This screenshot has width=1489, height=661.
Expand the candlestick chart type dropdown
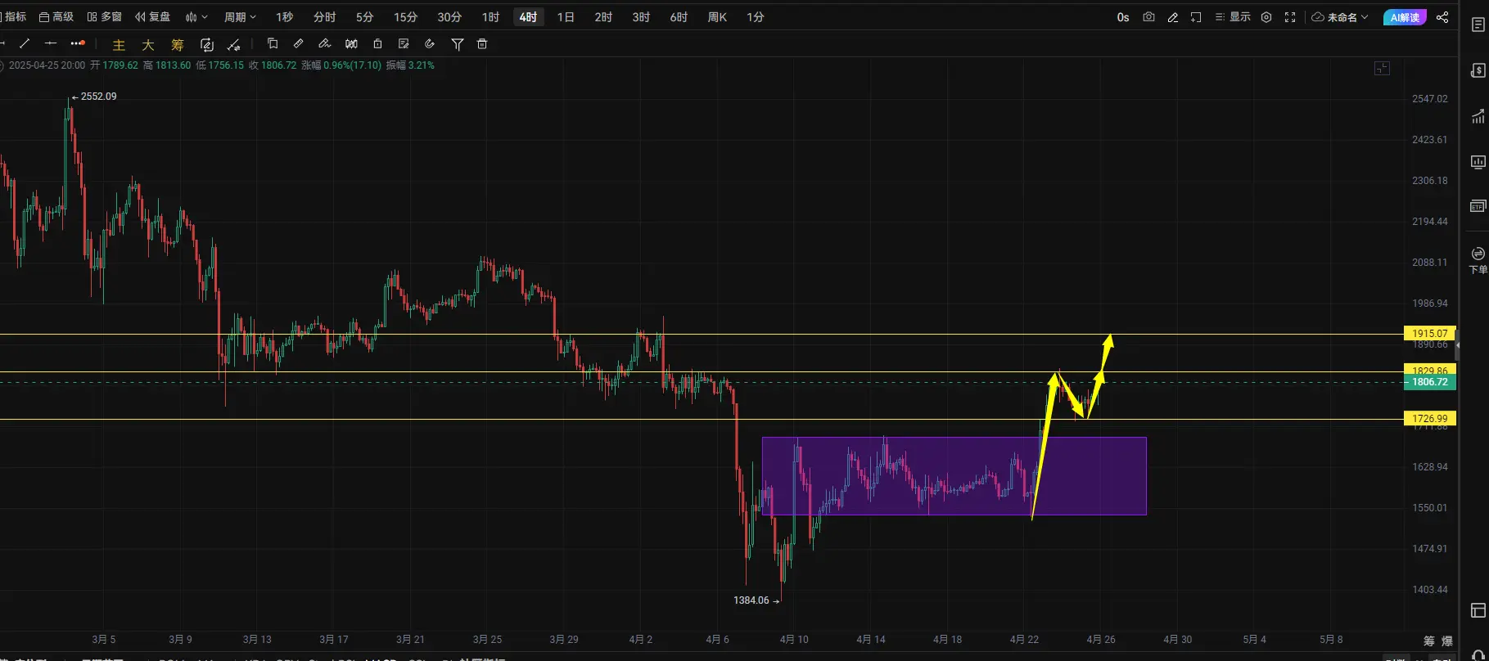point(196,16)
